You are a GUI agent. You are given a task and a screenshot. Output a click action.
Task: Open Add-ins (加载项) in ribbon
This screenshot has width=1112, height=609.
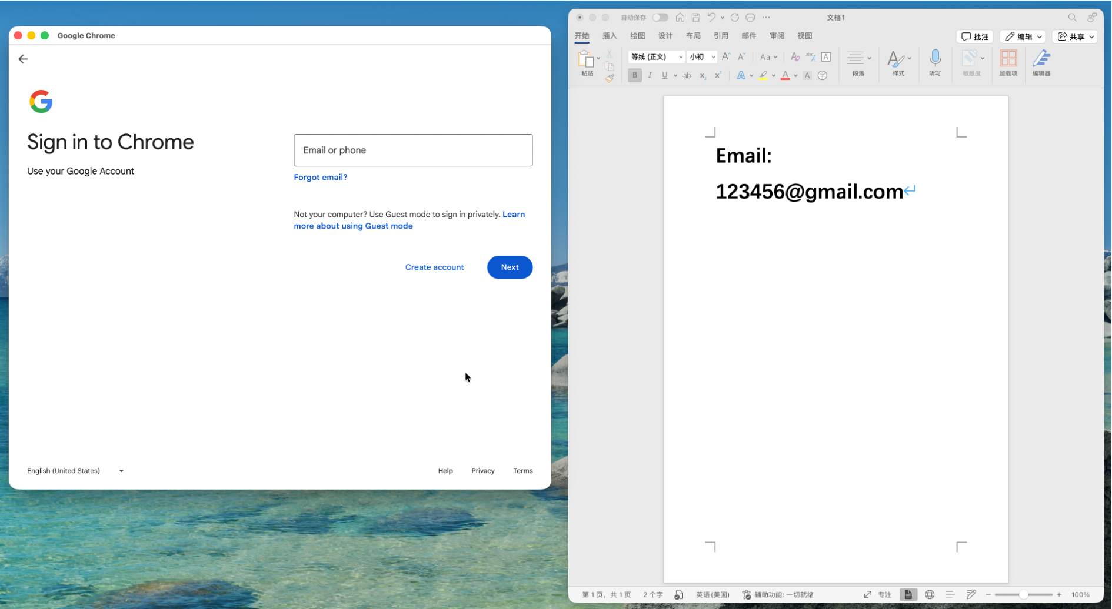click(1008, 59)
